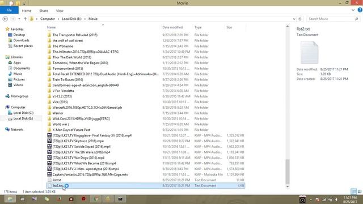The image size is (363, 204).
Task: Switch to Large icons view using status bar toggle
Action: (x=359, y=192)
